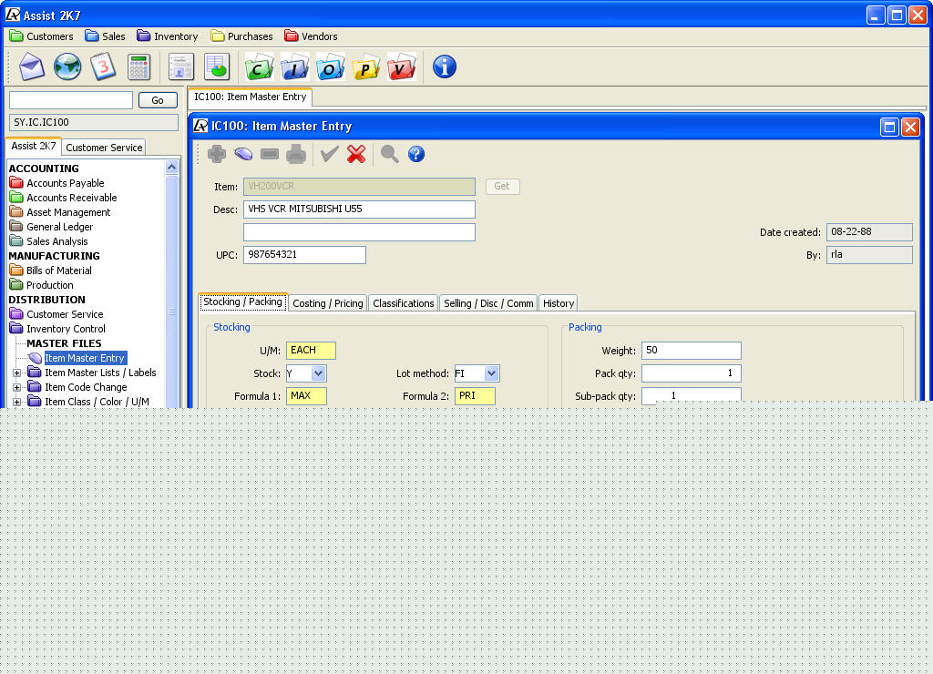This screenshot has width=933, height=674.
Task: Open the pie chart report icon
Action: pyautogui.click(x=217, y=66)
